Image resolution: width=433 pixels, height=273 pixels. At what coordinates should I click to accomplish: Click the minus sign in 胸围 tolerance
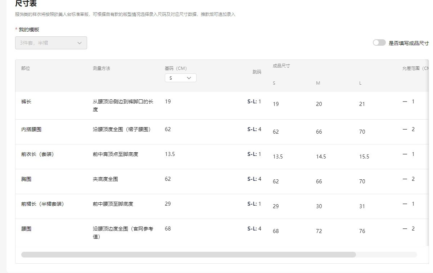click(x=405, y=179)
